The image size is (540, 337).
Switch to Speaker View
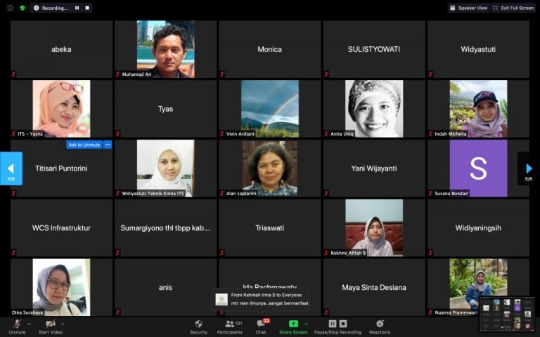469,8
